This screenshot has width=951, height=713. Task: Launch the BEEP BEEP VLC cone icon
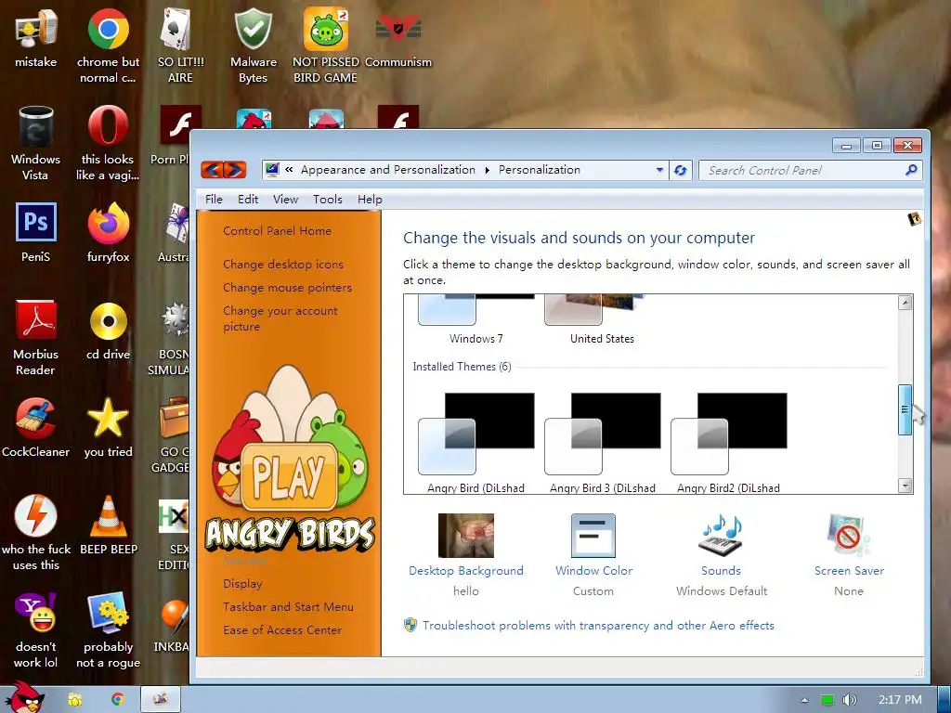[x=109, y=525]
